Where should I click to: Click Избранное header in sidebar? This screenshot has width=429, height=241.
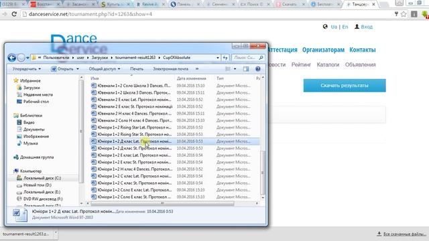(x=30, y=80)
